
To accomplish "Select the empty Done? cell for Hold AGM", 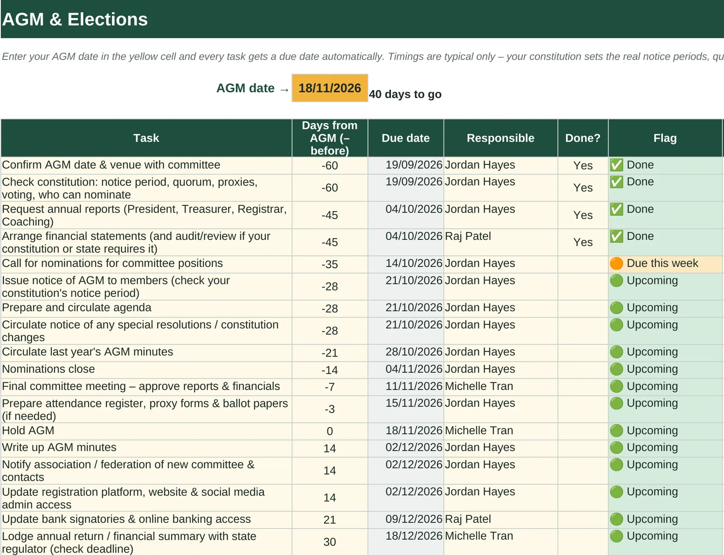I will pos(583,431).
